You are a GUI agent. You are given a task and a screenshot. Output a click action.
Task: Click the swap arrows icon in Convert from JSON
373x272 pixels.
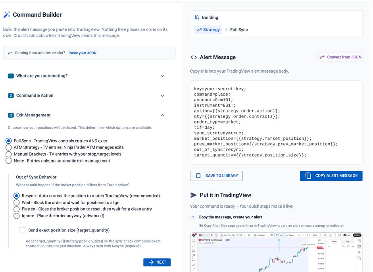322,57
